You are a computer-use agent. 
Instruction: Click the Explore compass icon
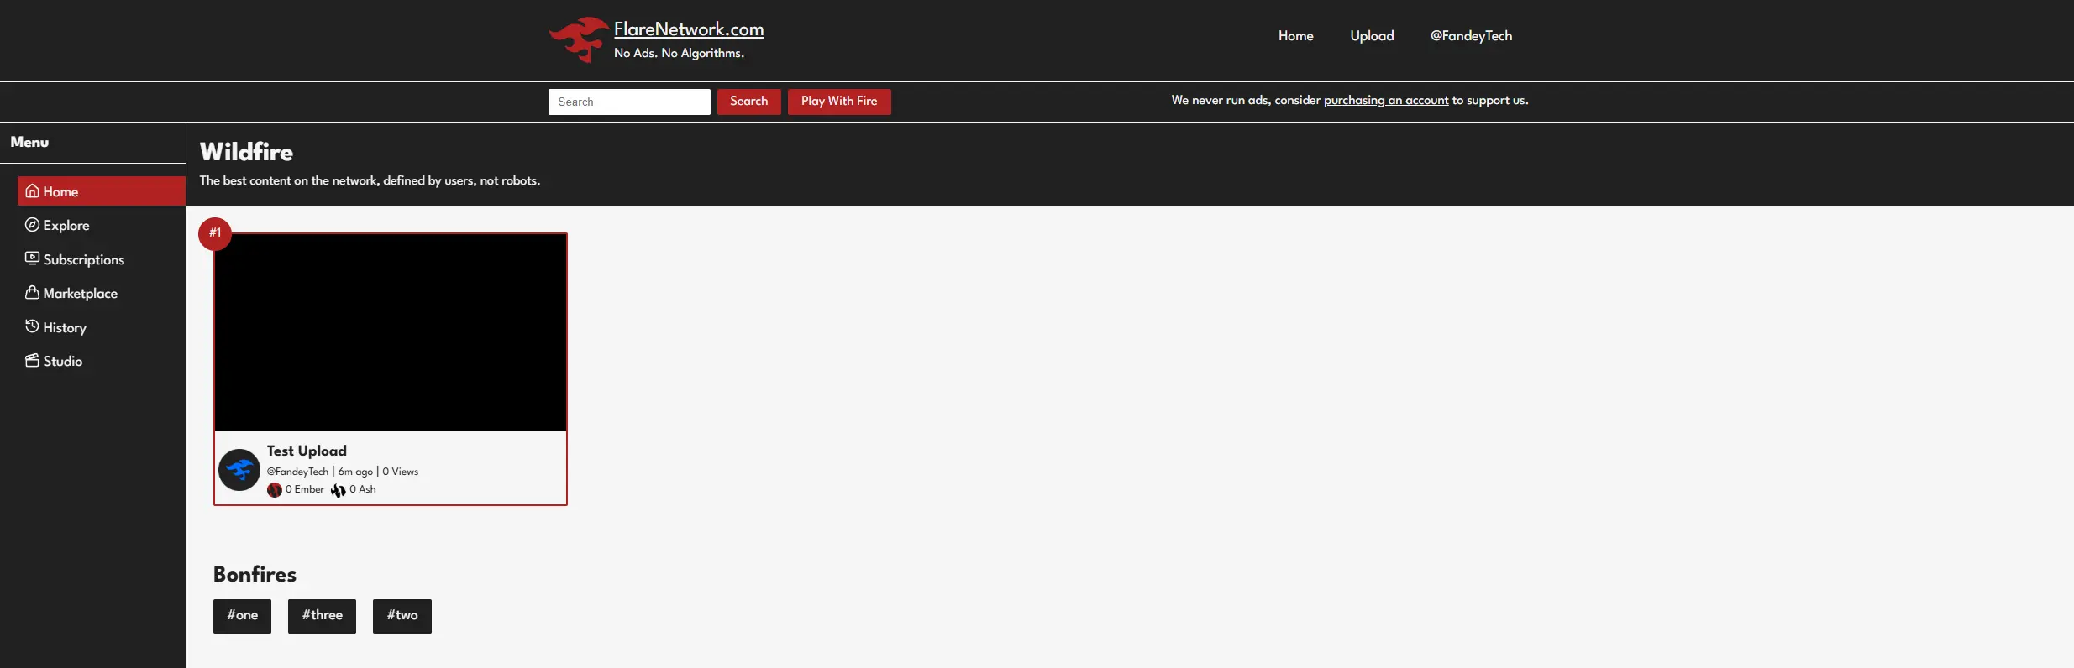[x=32, y=225]
